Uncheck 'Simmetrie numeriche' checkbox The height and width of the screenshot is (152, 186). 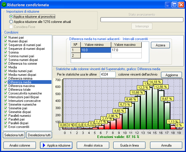click(5, 104)
